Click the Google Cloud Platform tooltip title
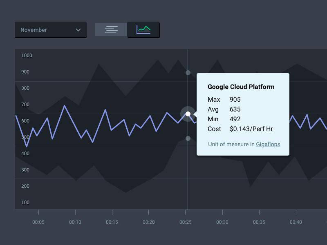 pos(241,87)
